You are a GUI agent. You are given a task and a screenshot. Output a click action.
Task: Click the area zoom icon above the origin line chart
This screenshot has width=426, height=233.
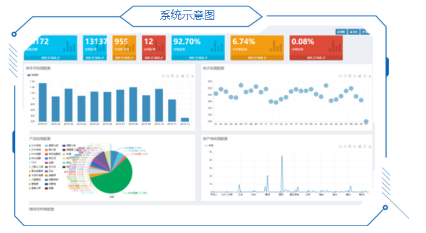pos(340,146)
